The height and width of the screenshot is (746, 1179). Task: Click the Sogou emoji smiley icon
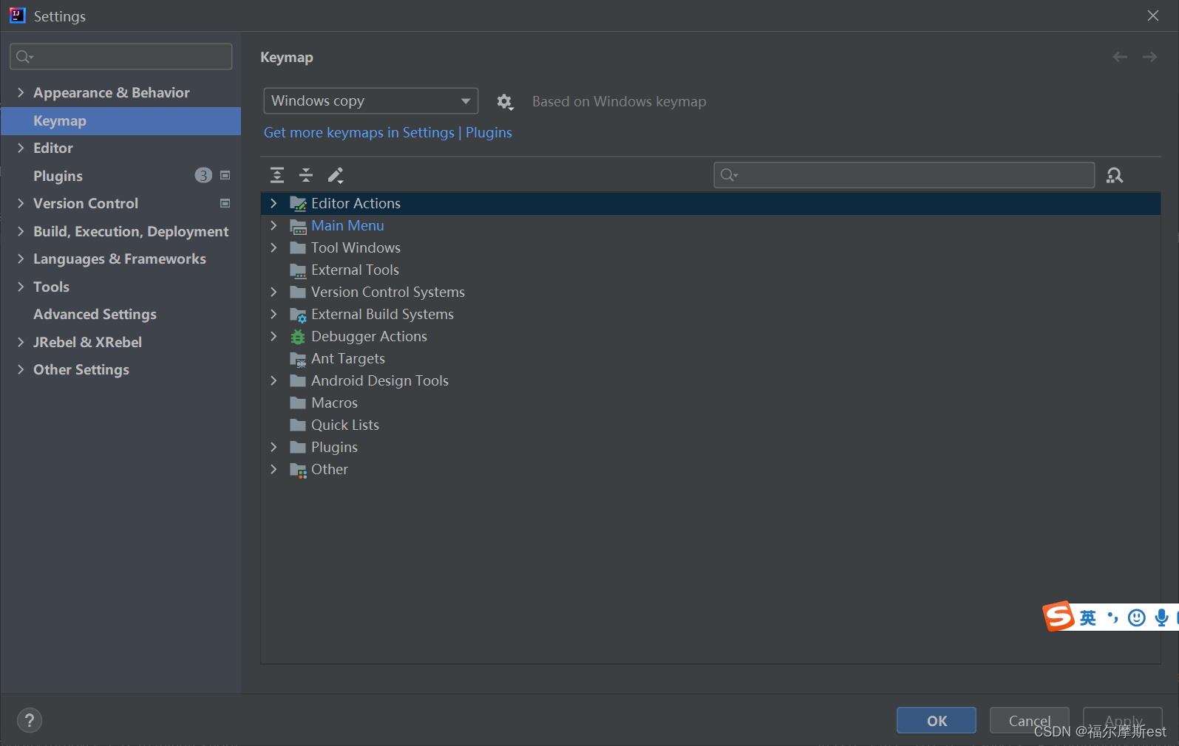(x=1137, y=617)
